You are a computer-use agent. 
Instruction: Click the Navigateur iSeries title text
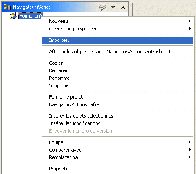32,7
